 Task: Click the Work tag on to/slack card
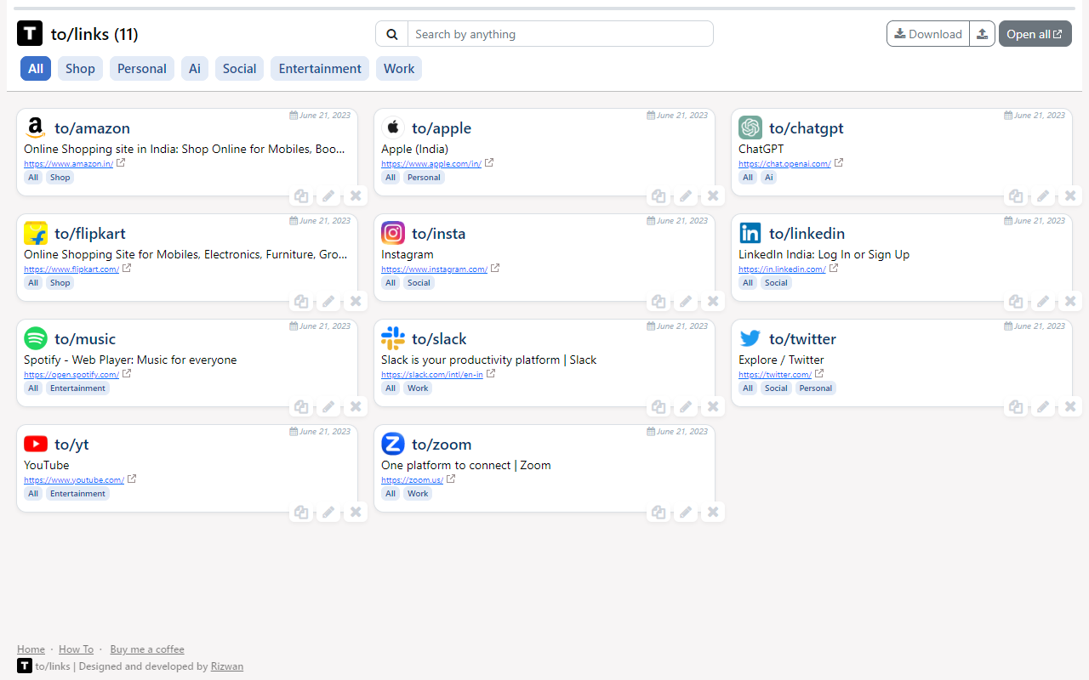tap(418, 388)
